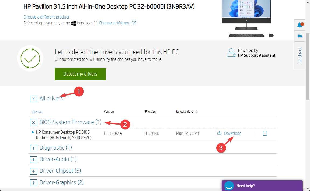Sort by Release date arrows
310x191 pixels.
[x=197, y=112]
